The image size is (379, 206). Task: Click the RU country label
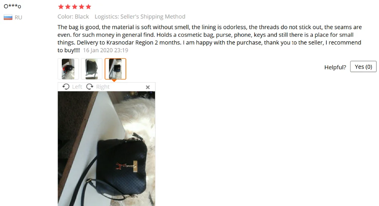coord(18,17)
